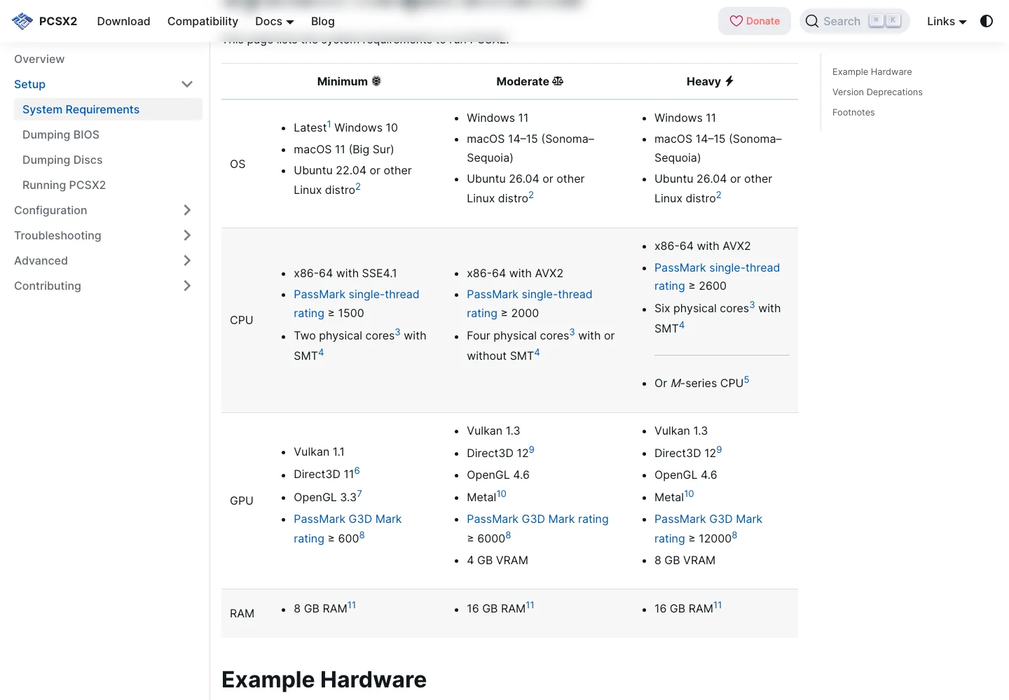Collapse the Setup section chevron
Image resolution: width=1009 pixels, height=700 pixels.
tap(187, 84)
